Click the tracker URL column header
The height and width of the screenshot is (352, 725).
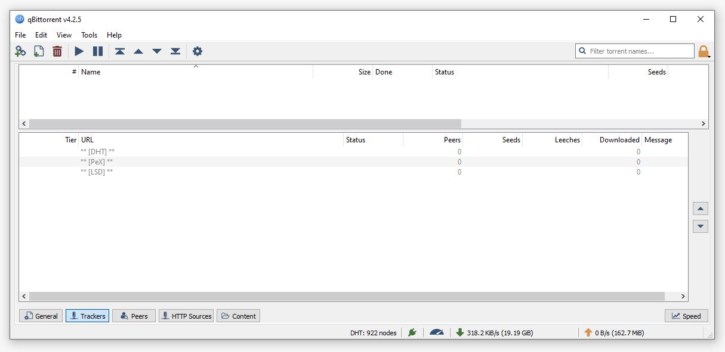click(x=211, y=140)
